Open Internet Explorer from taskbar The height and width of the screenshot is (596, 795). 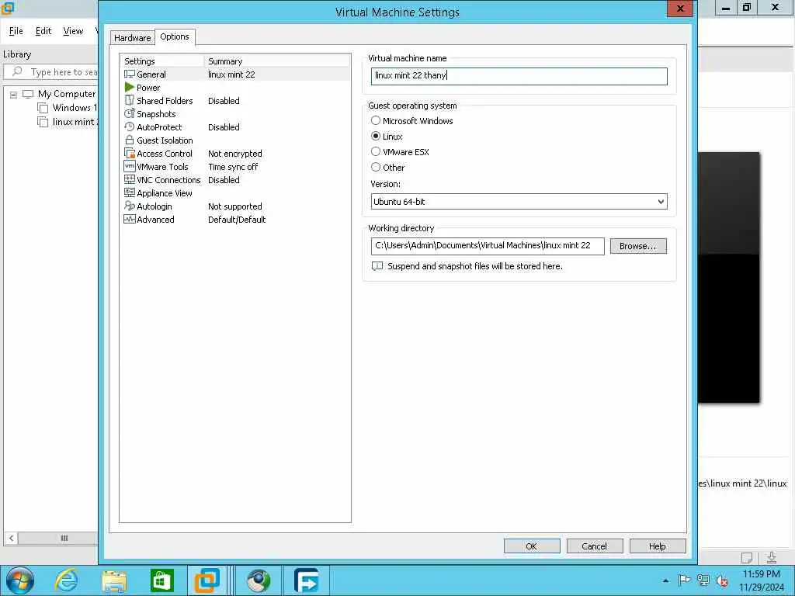pyautogui.click(x=67, y=580)
